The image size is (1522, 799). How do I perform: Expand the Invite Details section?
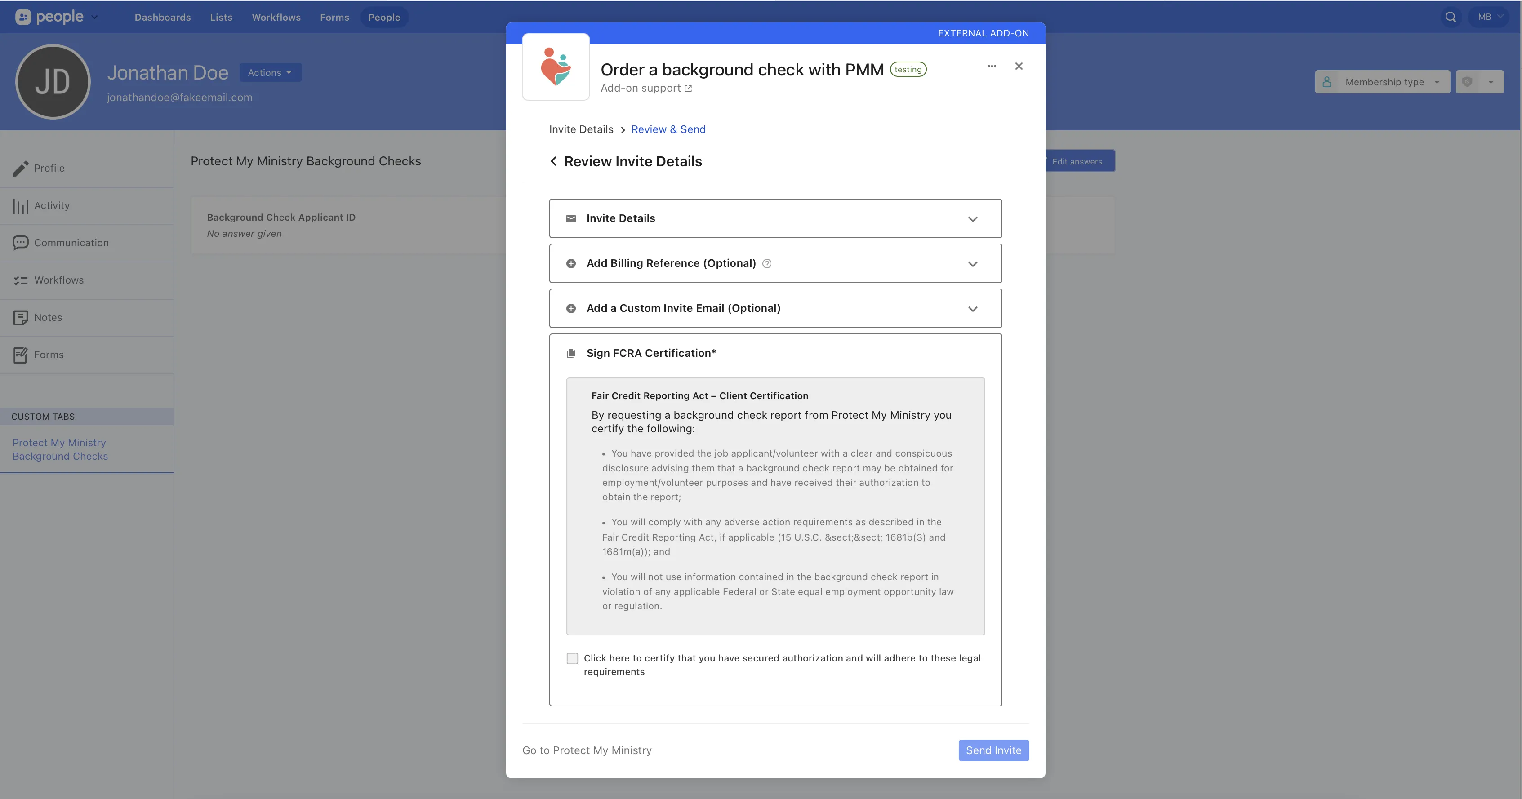974,218
